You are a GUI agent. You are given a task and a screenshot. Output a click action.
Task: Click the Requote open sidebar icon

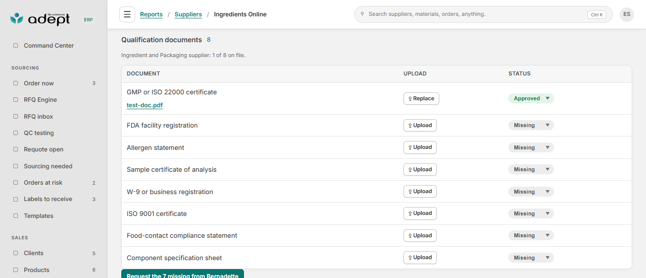pyautogui.click(x=15, y=149)
